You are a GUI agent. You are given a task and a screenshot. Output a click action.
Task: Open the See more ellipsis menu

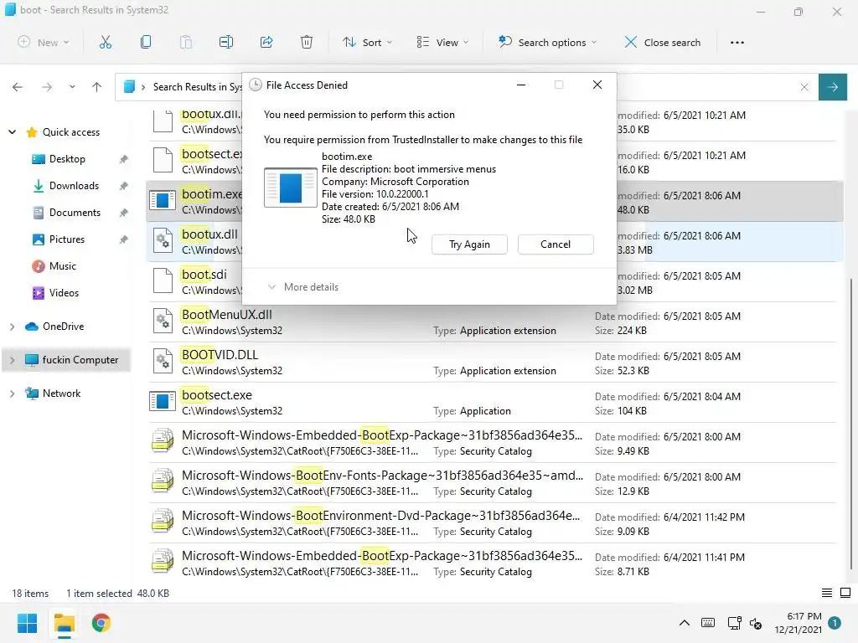[x=737, y=43]
